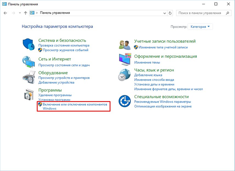Open Система и безопасность category
Image resolution: width=235 pixels, height=171 pixels.
coord(62,40)
